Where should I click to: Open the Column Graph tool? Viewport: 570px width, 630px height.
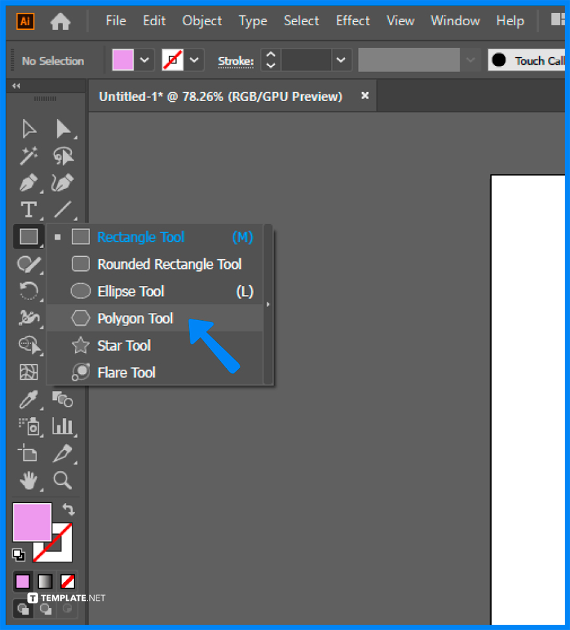[63, 426]
